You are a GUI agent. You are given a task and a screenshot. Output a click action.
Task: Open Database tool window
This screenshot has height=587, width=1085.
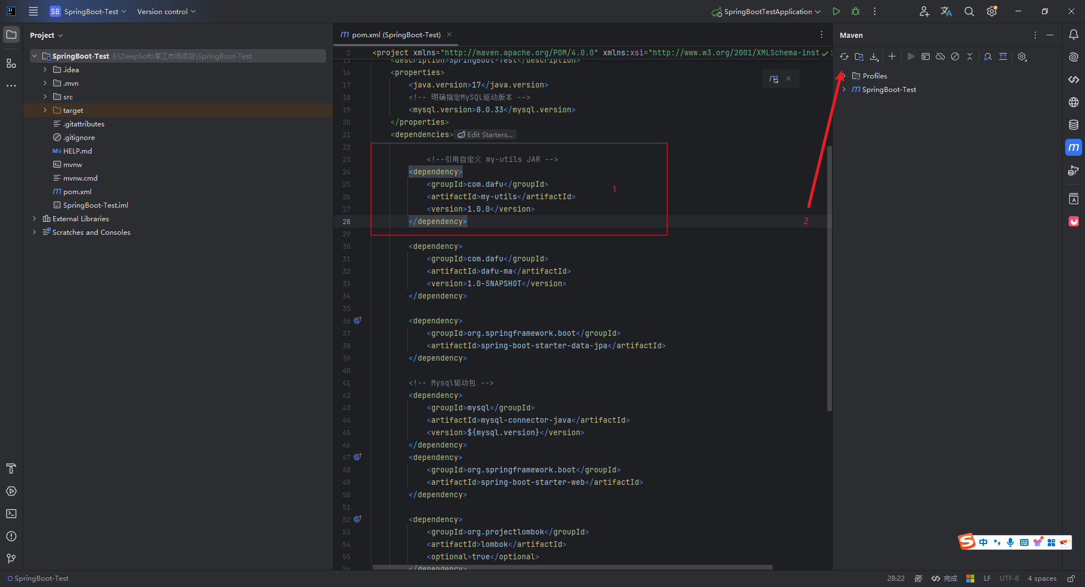tap(1074, 125)
